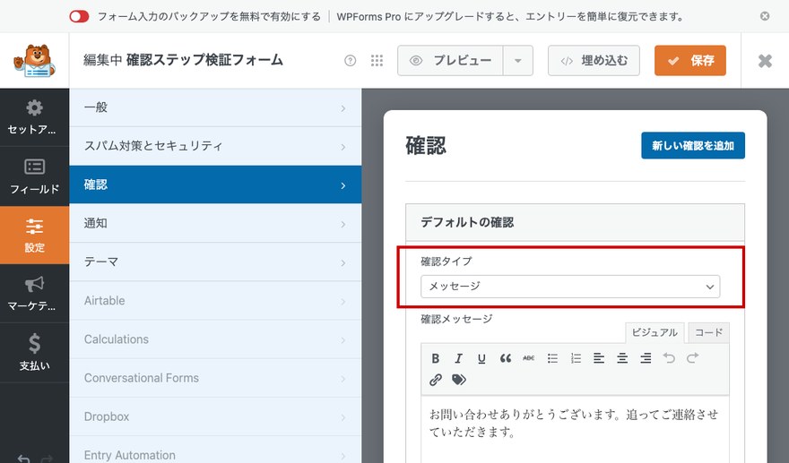Select the 設定 settings sidebar panel
Screen dimensions: 789x463
[34, 235]
